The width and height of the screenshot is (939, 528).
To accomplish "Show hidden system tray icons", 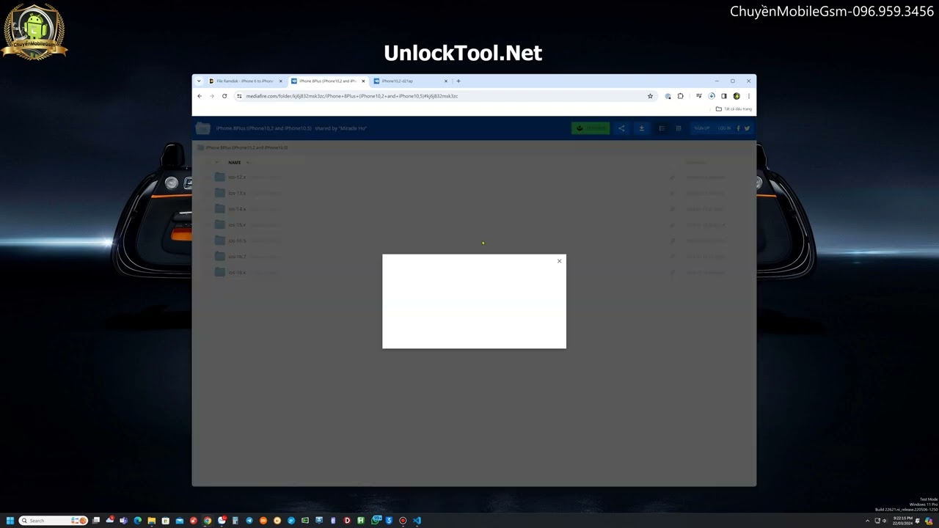I will [x=867, y=521].
